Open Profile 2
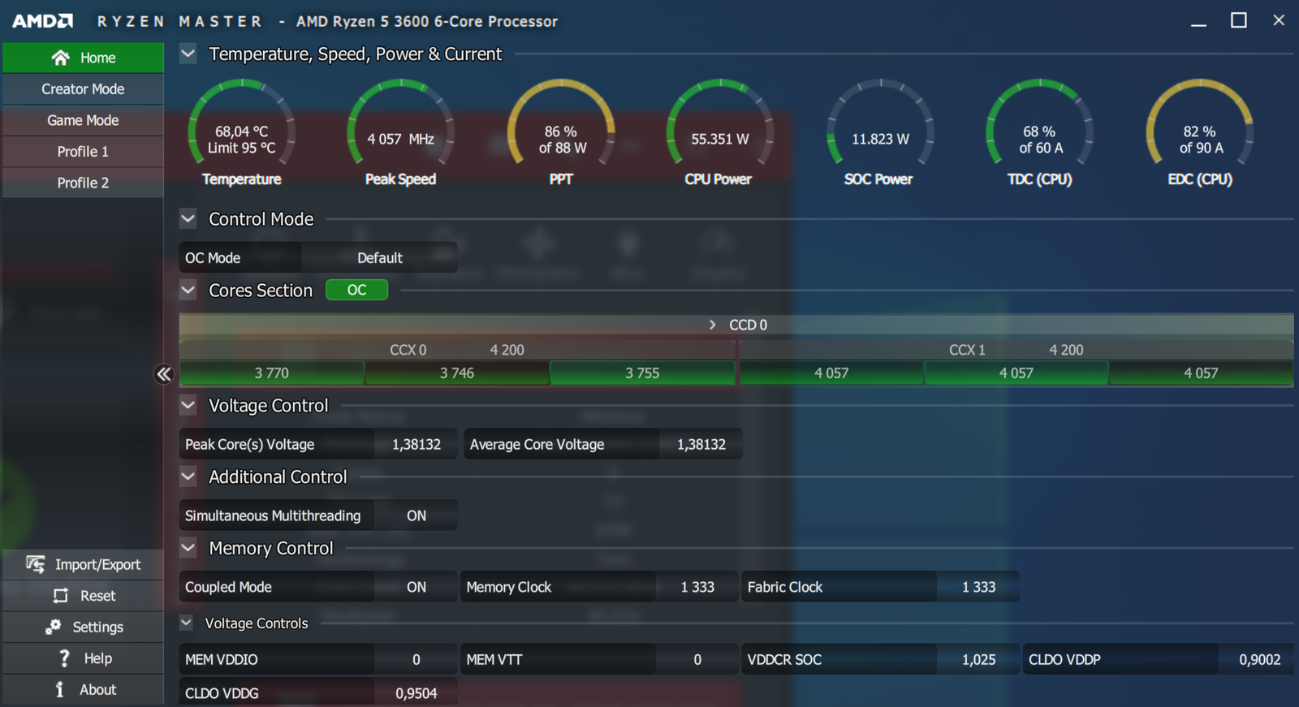Image resolution: width=1299 pixels, height=707 pixels. click(83, 183)
